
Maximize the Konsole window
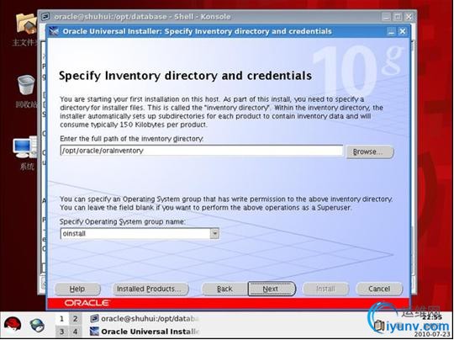pyautogui.click(x=397, y=17)
